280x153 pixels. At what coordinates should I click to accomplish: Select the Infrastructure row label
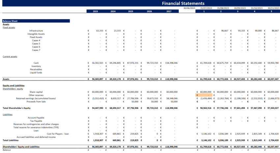click(36, 31)
